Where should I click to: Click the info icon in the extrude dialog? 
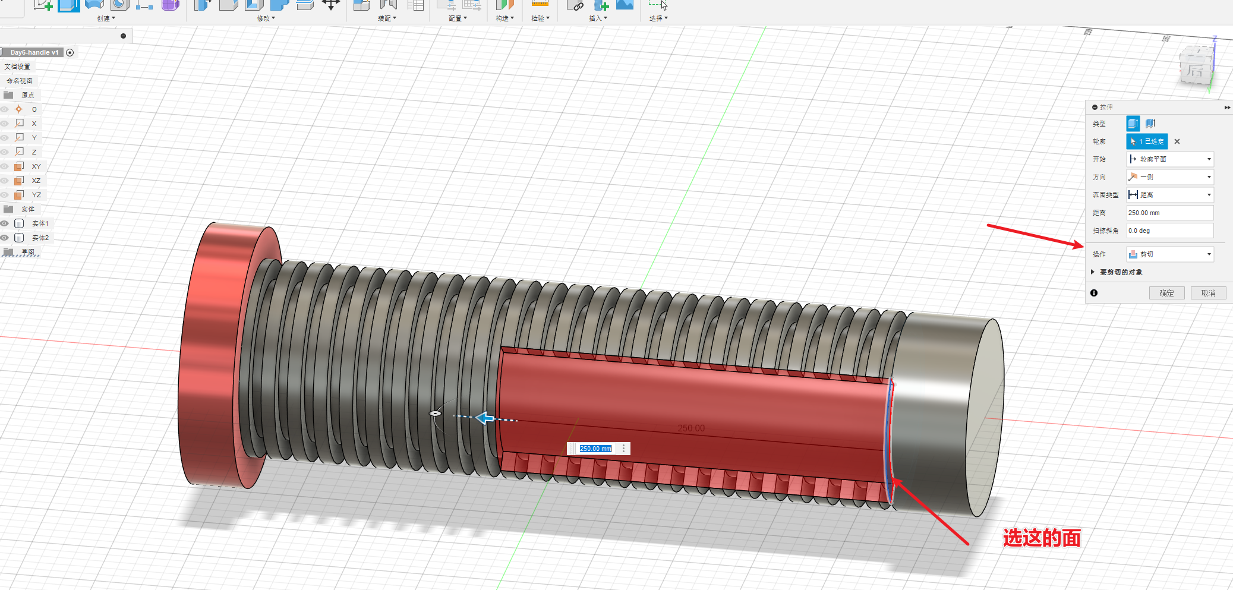click(1094, 293)
